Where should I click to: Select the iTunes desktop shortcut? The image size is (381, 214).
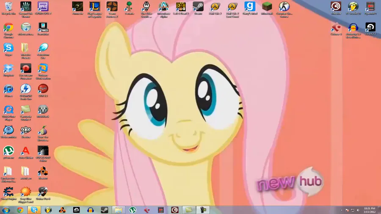click(8, 91)
